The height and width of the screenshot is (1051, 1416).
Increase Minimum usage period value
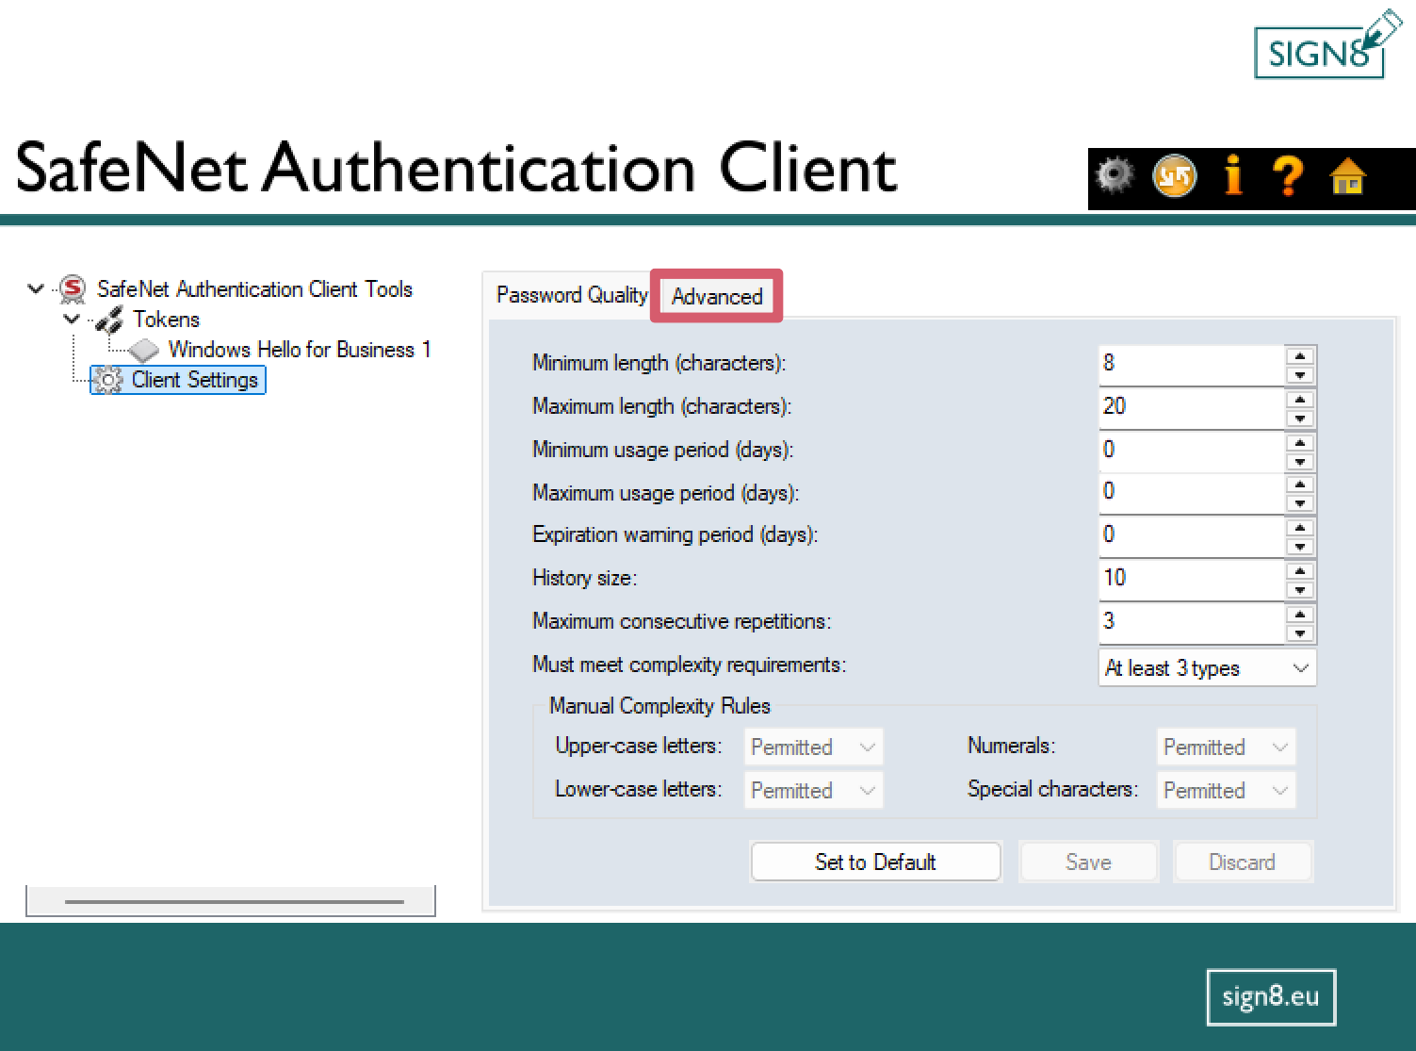(1300, 442)
